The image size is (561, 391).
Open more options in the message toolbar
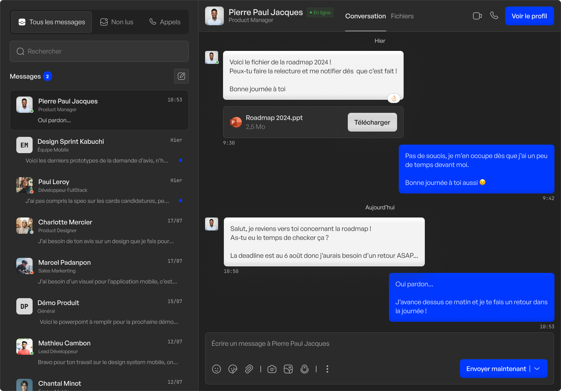tap(327, 369)
